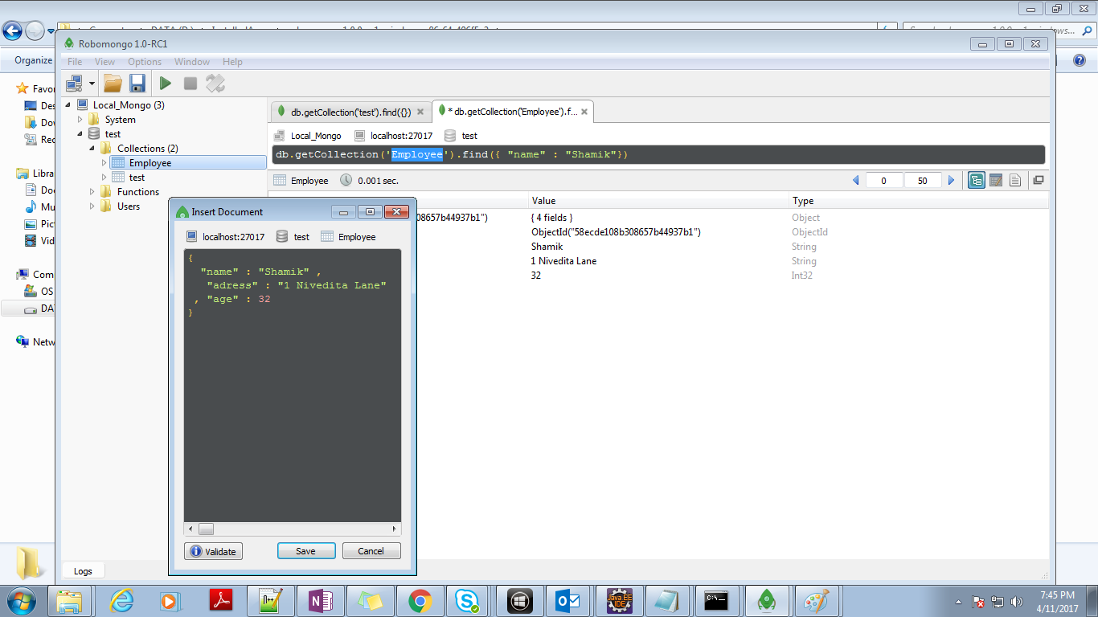This screenshot has width=1098, height=617.
Task: Click the Insert Document horizontal scrollbar thumb
Action: coord(207,529)
